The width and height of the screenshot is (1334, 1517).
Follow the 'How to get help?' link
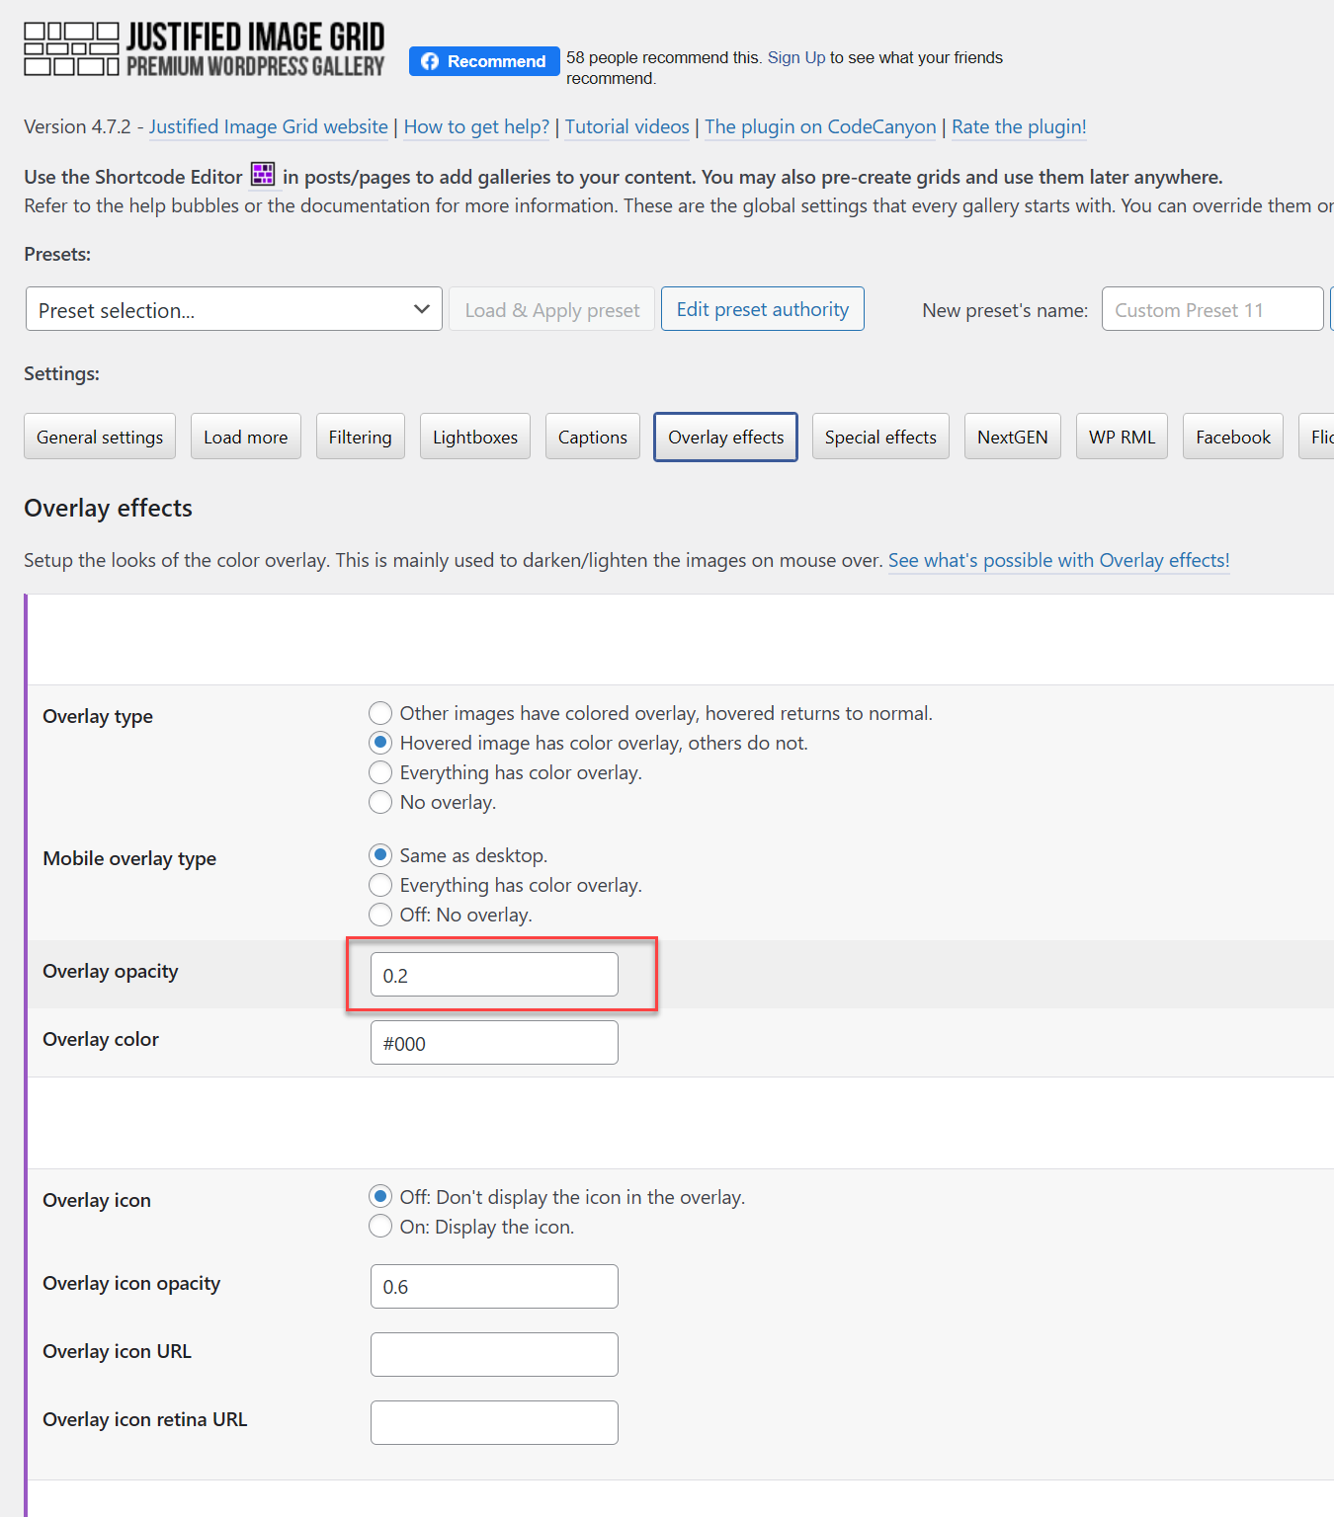pos(476,126)
